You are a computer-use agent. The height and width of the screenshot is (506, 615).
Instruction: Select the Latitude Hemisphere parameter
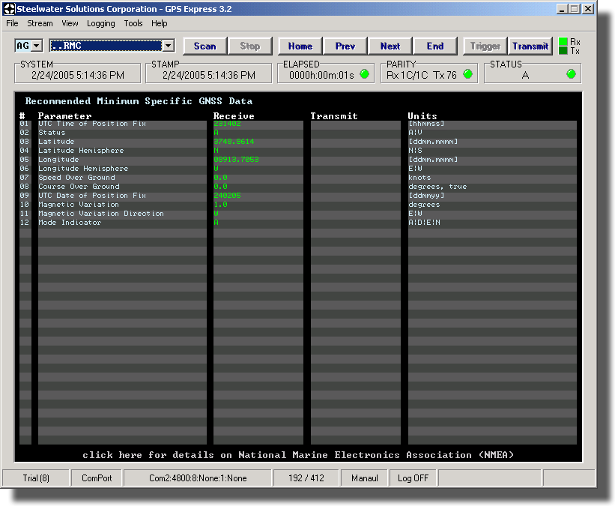(81, 151)
